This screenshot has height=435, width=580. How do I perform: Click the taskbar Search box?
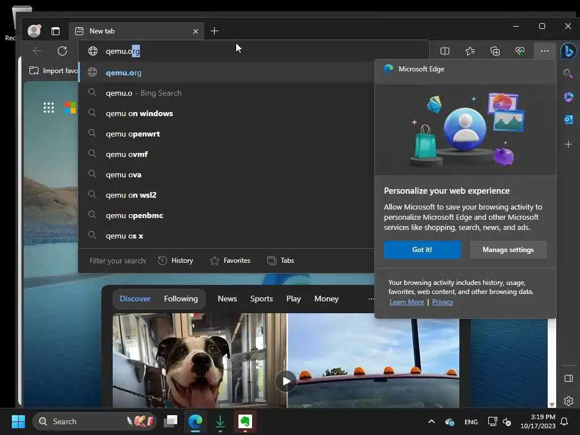click(95, 421)
